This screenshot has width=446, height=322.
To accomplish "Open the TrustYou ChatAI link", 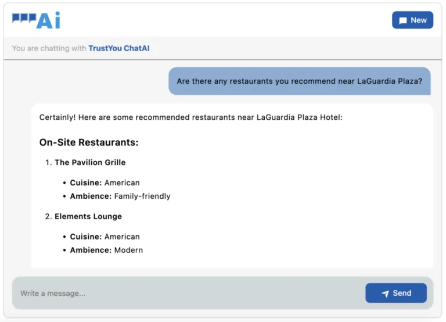I will pyautogui.click(x=118, y=48).
